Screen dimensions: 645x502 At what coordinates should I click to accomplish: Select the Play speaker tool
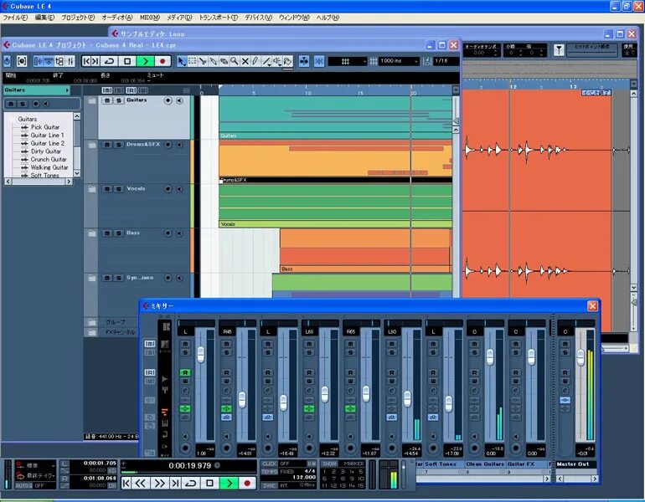(x=277, y=61)
